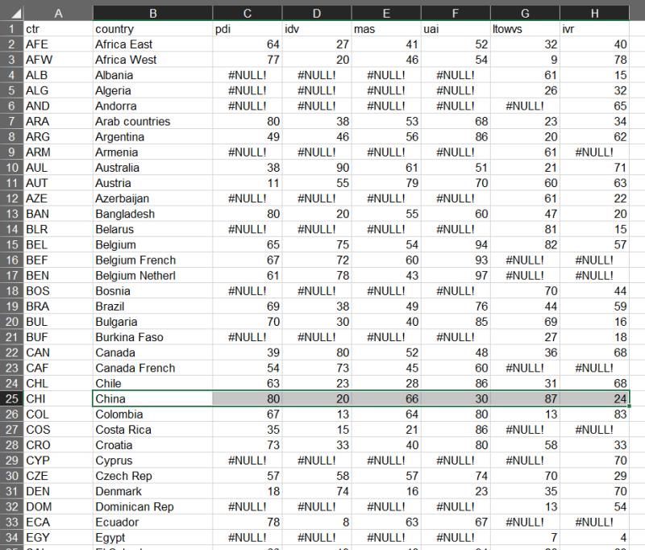
Task: Select column C header
Action: [248, 13]
